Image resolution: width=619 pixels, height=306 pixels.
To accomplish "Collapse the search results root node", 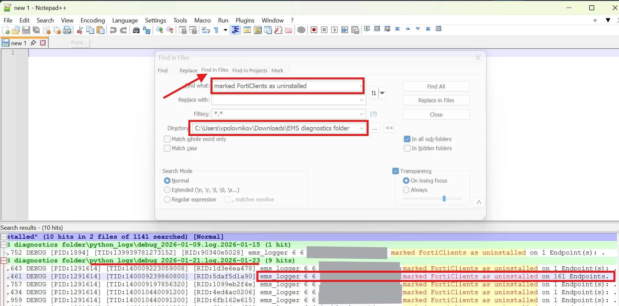I will (4, 237).
